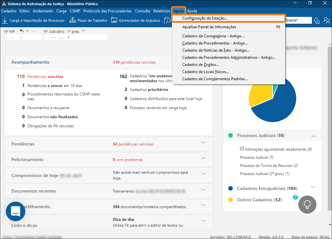Open Obrigações de PA vencidas entry
332x239 pixels.
48,126
